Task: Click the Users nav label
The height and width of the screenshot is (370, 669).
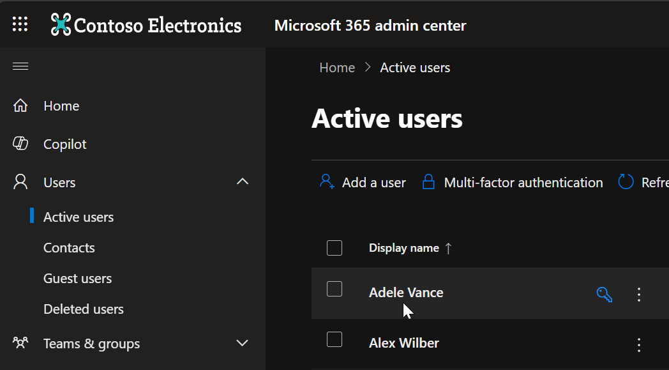Action: [59, 182]
